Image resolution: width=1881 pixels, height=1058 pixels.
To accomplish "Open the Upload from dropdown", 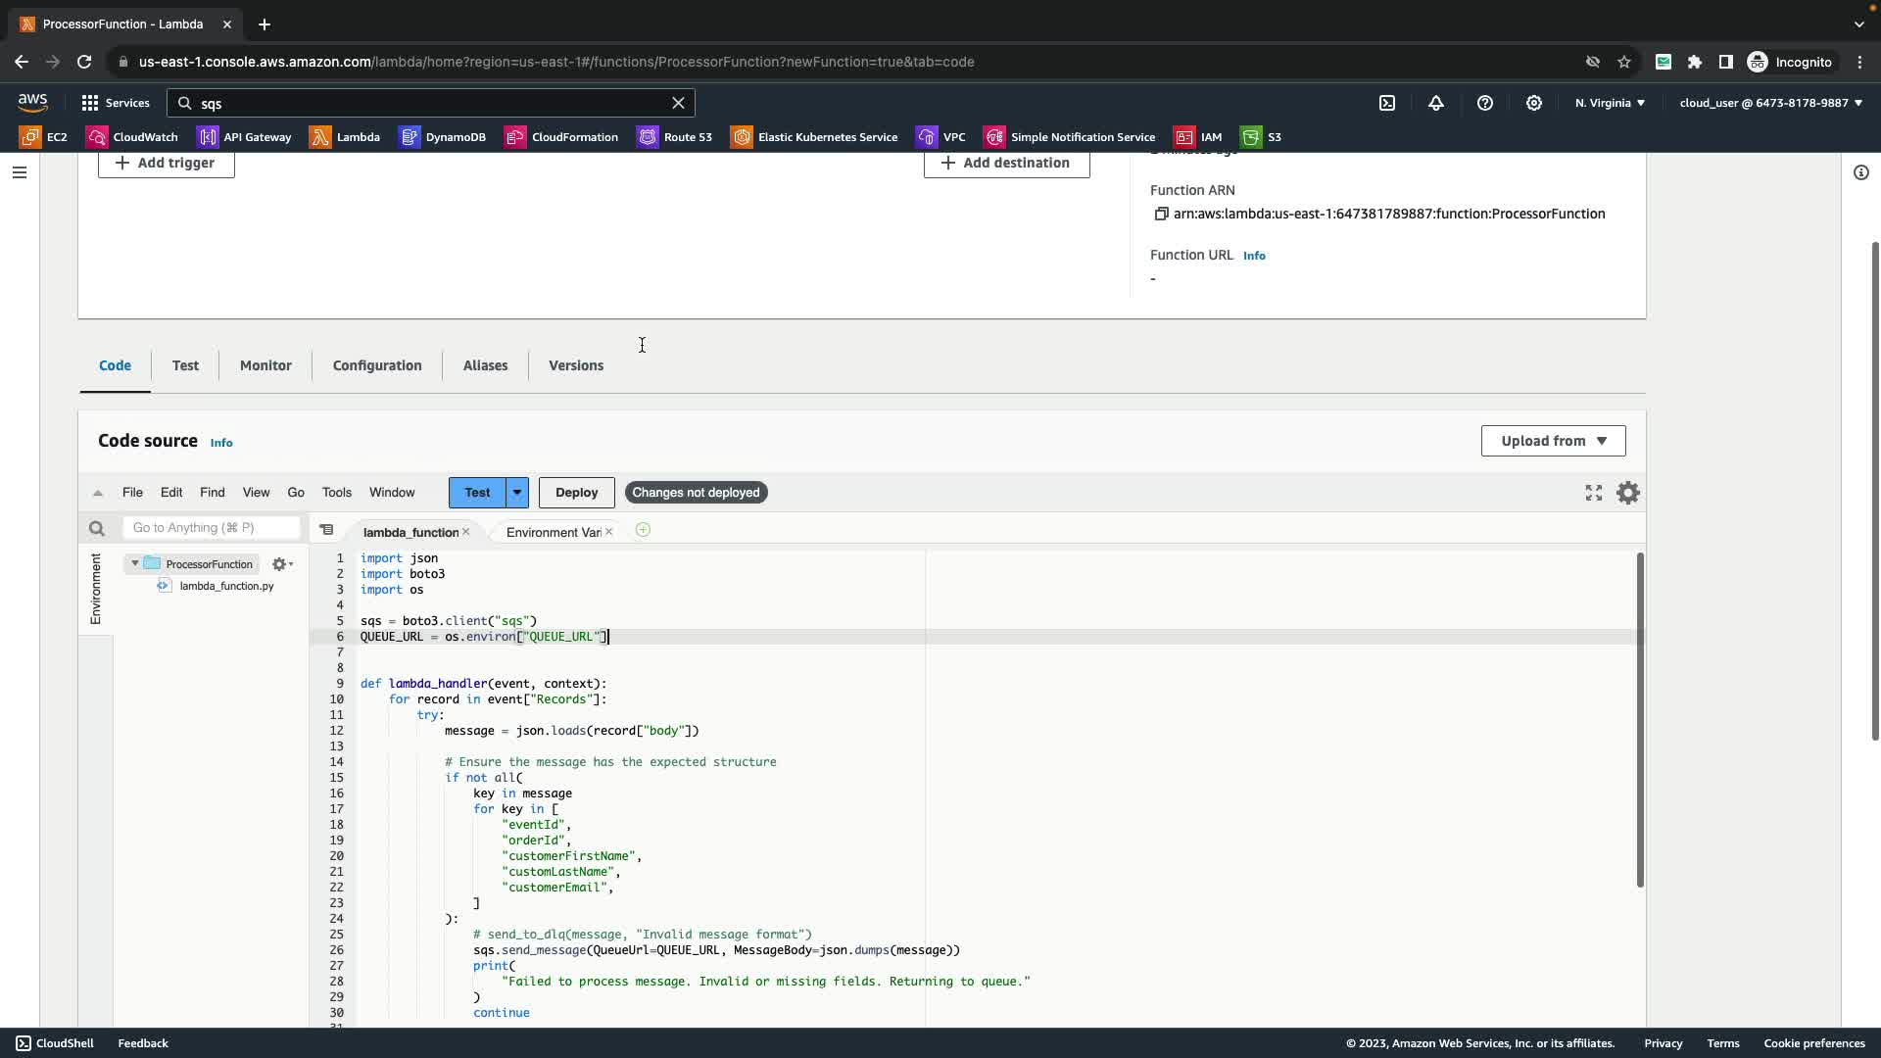I will 1553,441.
